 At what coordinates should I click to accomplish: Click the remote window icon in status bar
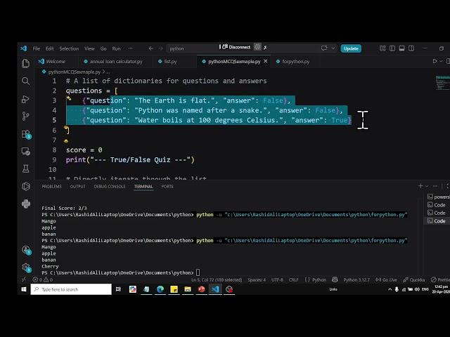23,279
